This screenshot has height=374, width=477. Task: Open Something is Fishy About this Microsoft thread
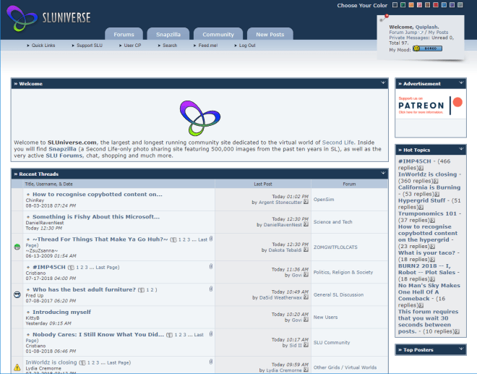click(96, 217)
